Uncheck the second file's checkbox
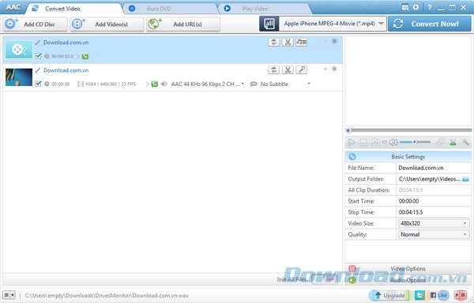The height and width of the screenshot is (303, 474). 38,84
